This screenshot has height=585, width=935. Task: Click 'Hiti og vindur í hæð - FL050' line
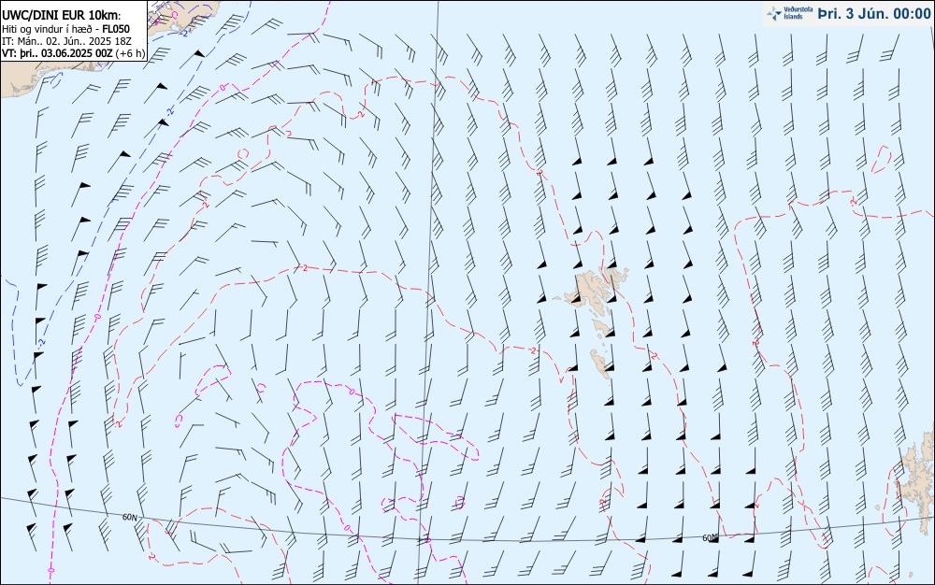click(65, 29)
